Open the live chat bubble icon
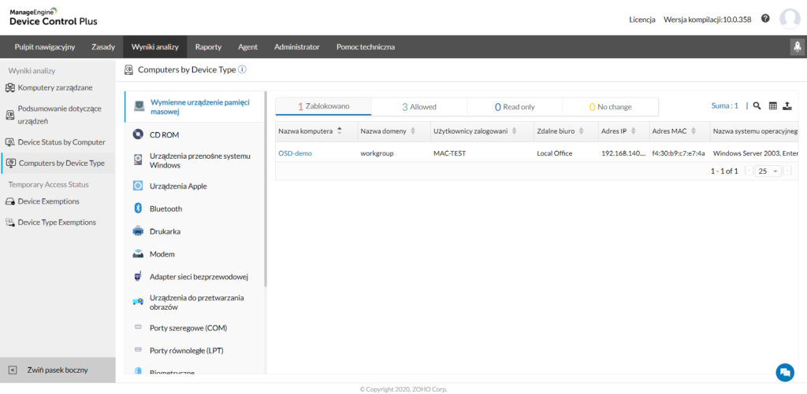 784,371
